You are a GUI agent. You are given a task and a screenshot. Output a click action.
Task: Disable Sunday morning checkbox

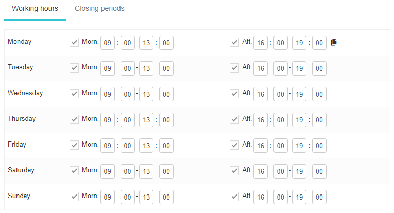pos(74,197)
